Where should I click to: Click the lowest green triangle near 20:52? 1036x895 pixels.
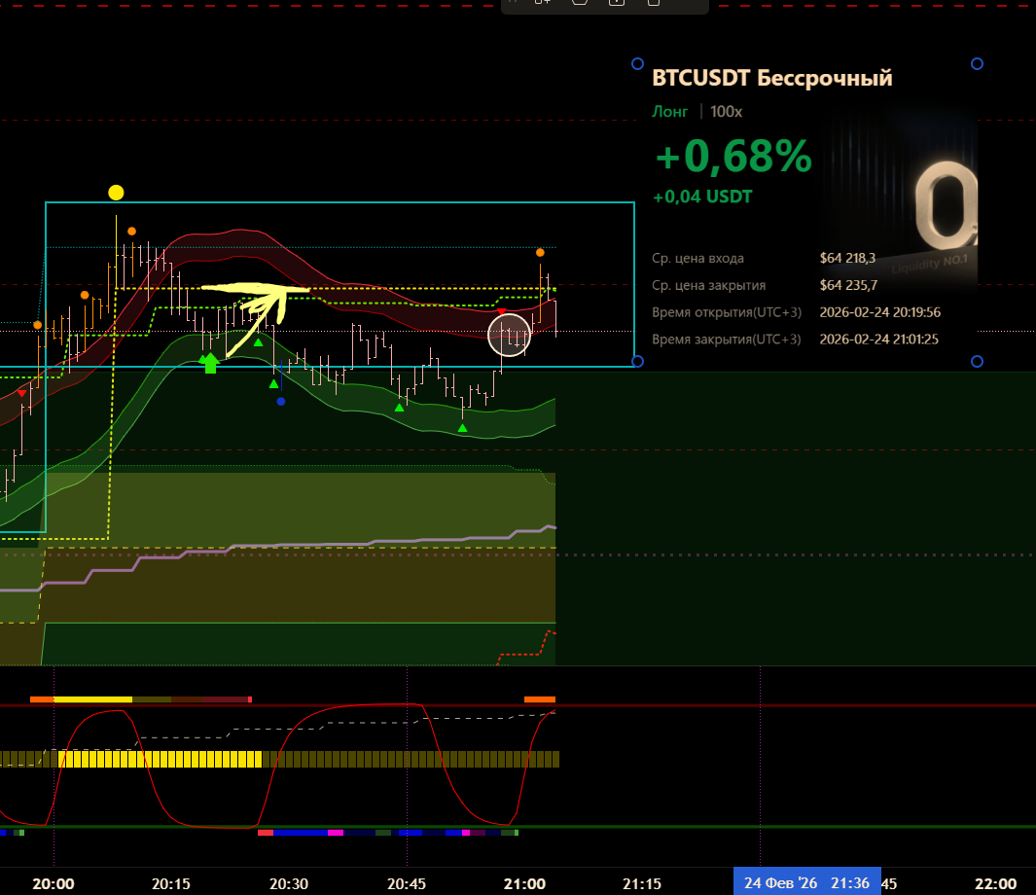pos(462,427)
